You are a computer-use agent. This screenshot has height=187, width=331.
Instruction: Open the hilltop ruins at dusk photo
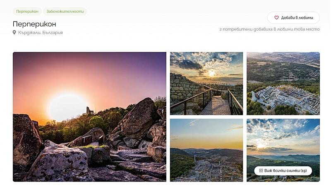coord(206,150)
